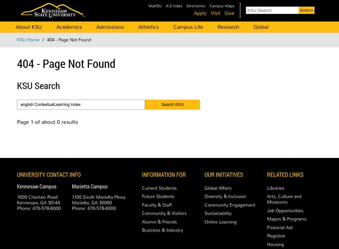Open Job Opportunities footer link
Viewport: 339px width, 249px height.
pyautogui.click(x=285, y=211)
